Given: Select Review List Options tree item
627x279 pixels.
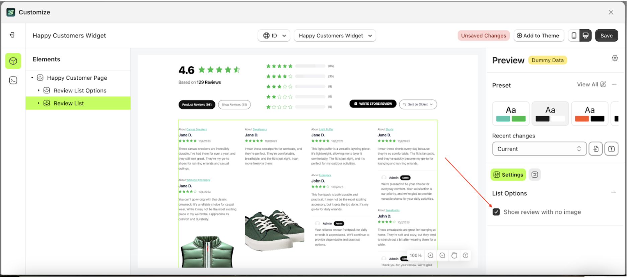Looking at the screenshot, I should point(80,90).
